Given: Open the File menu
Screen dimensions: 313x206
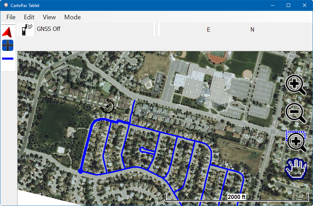Looking at the screenshot, I should click(x=11, y=17).
